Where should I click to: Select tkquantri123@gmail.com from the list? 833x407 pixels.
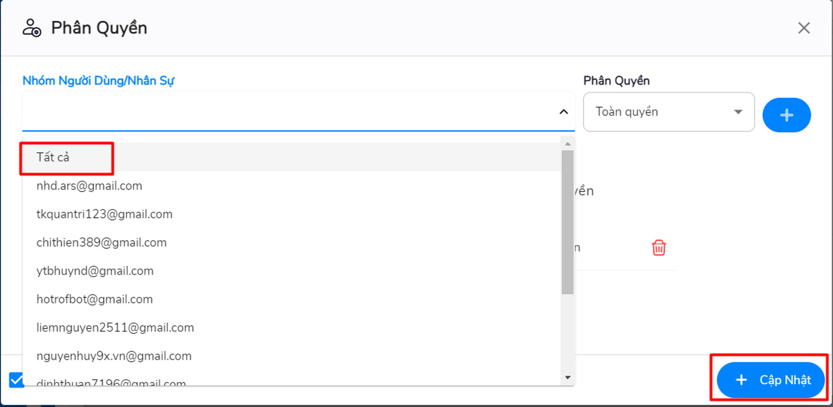pos(104,214)
